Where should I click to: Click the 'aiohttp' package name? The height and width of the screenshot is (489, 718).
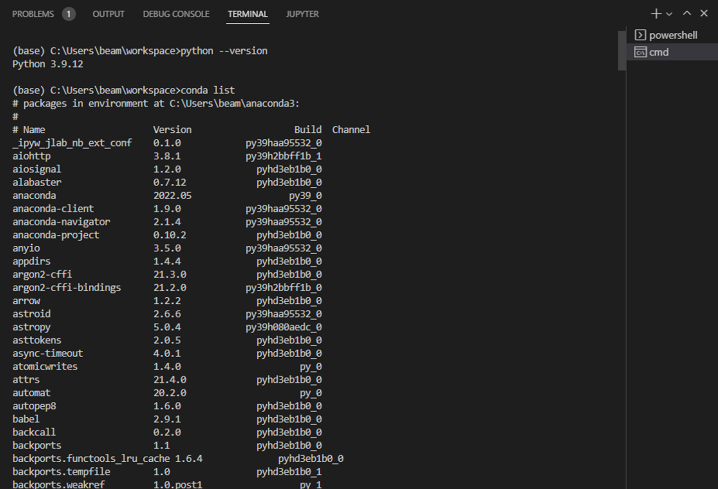click(31, 156)
